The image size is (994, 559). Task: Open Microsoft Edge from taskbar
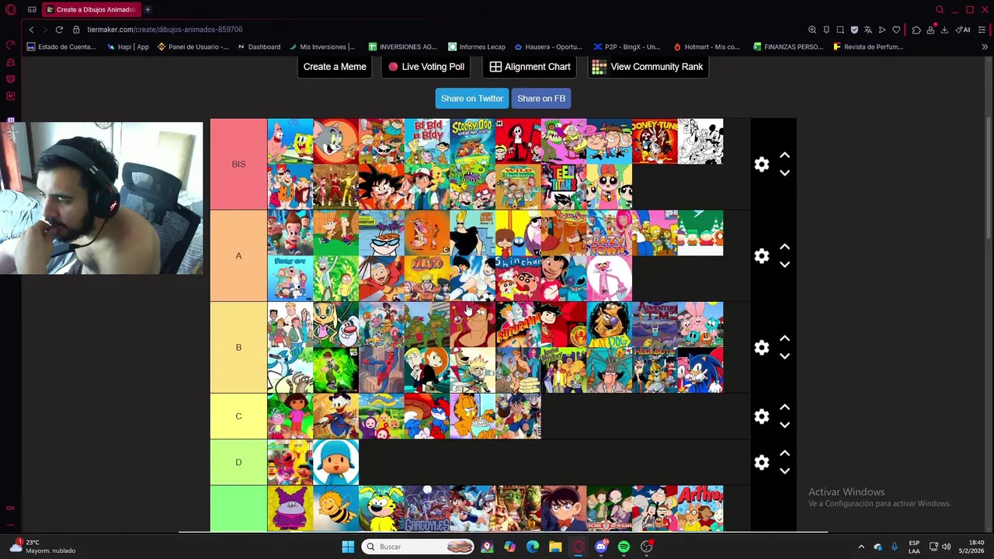click(532, 547)
